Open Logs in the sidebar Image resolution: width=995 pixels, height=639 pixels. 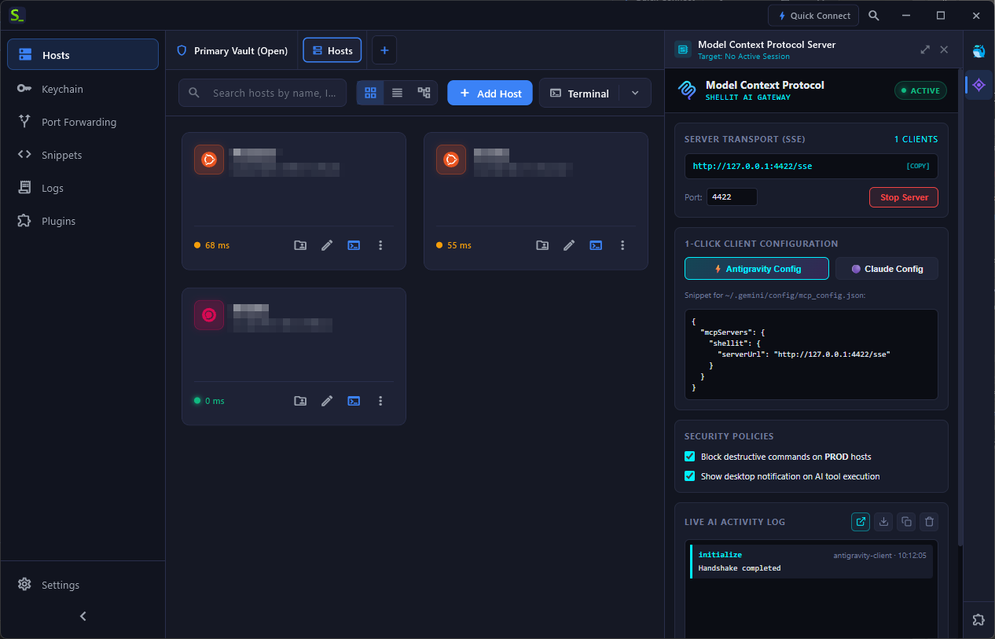tap(83, 188)
